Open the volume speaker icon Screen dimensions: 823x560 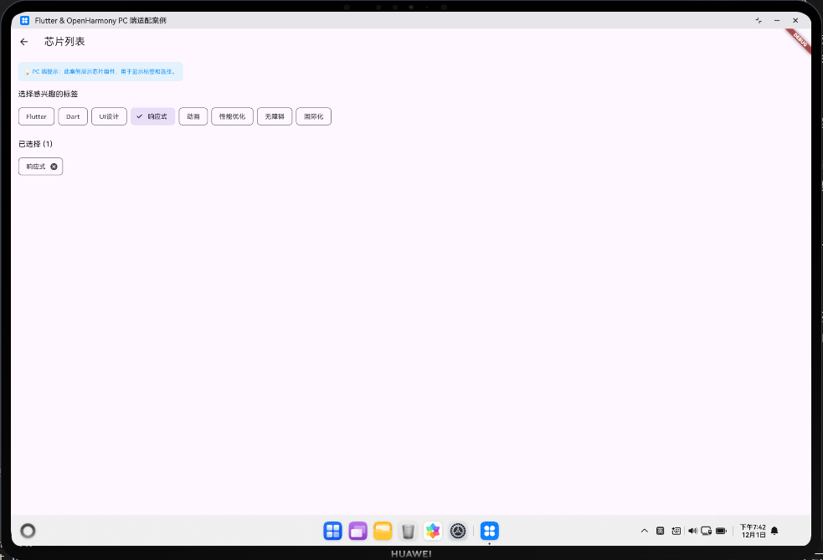(x=693, y=531)
